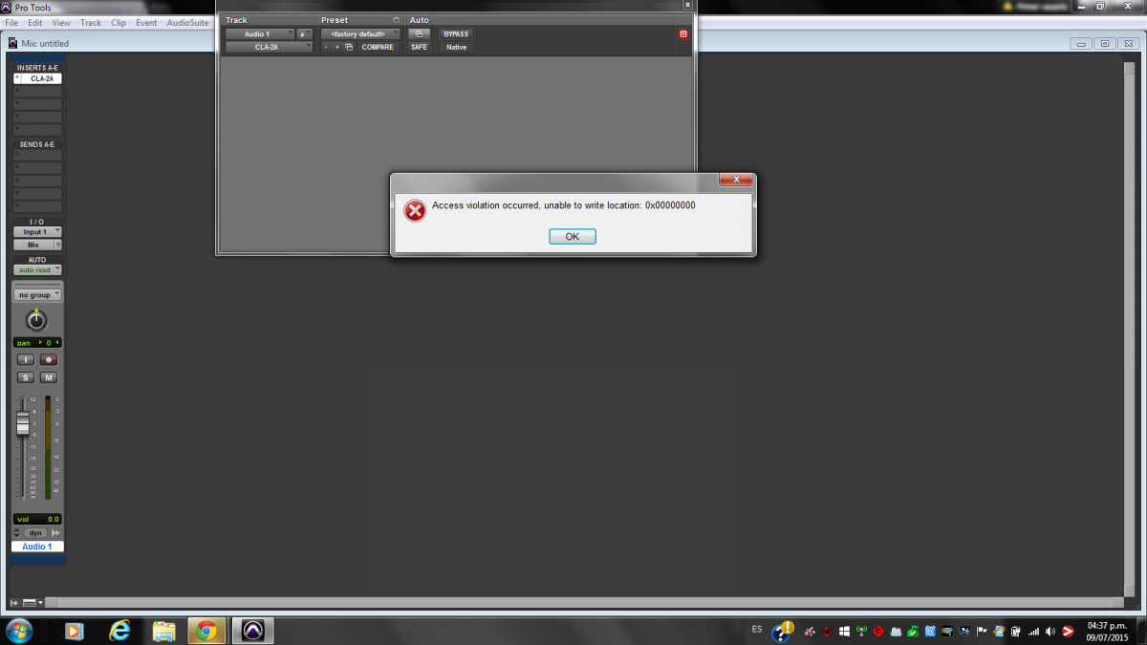
Task: Click the dyn voice selector button
Action: tap(35, 532)
